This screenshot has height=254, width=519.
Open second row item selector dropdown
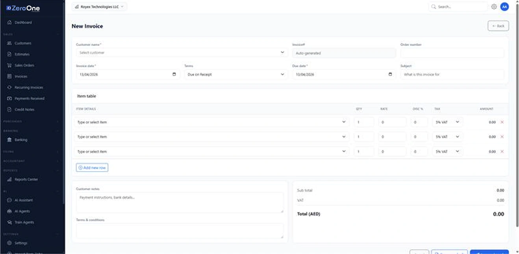(212, 137)
